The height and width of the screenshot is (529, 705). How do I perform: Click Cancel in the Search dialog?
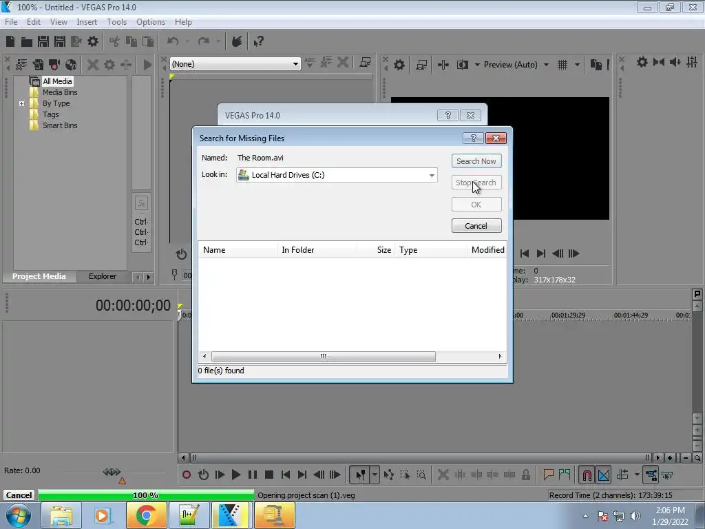click(x=476, y=226)
